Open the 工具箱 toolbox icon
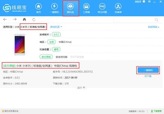164x114 pixels. (x=86, y=6)
